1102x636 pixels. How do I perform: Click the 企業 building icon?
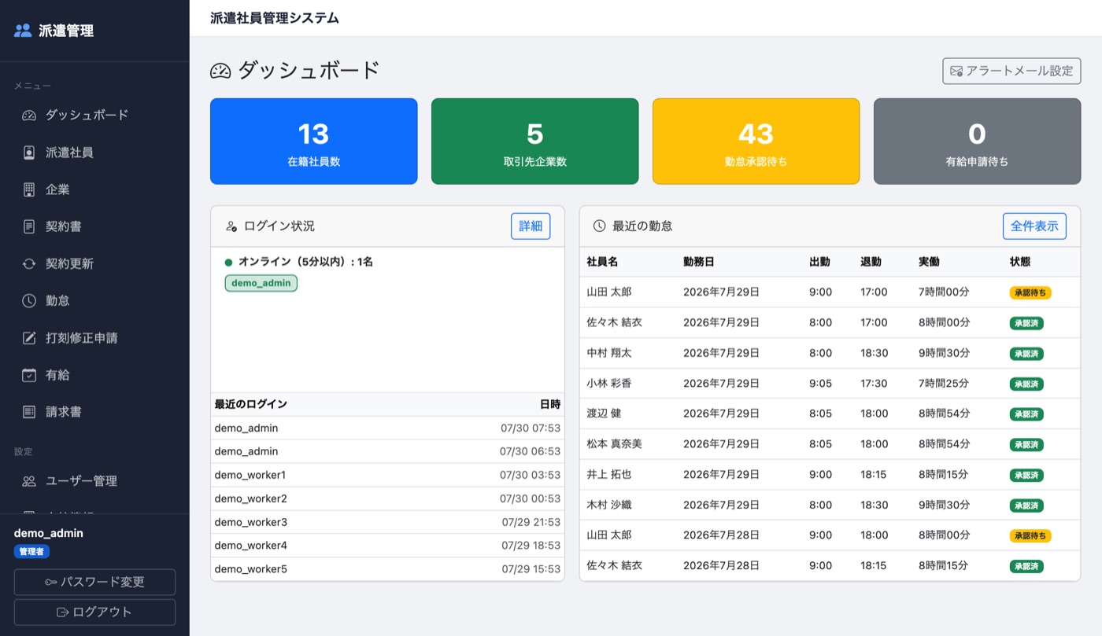[29, 189]
